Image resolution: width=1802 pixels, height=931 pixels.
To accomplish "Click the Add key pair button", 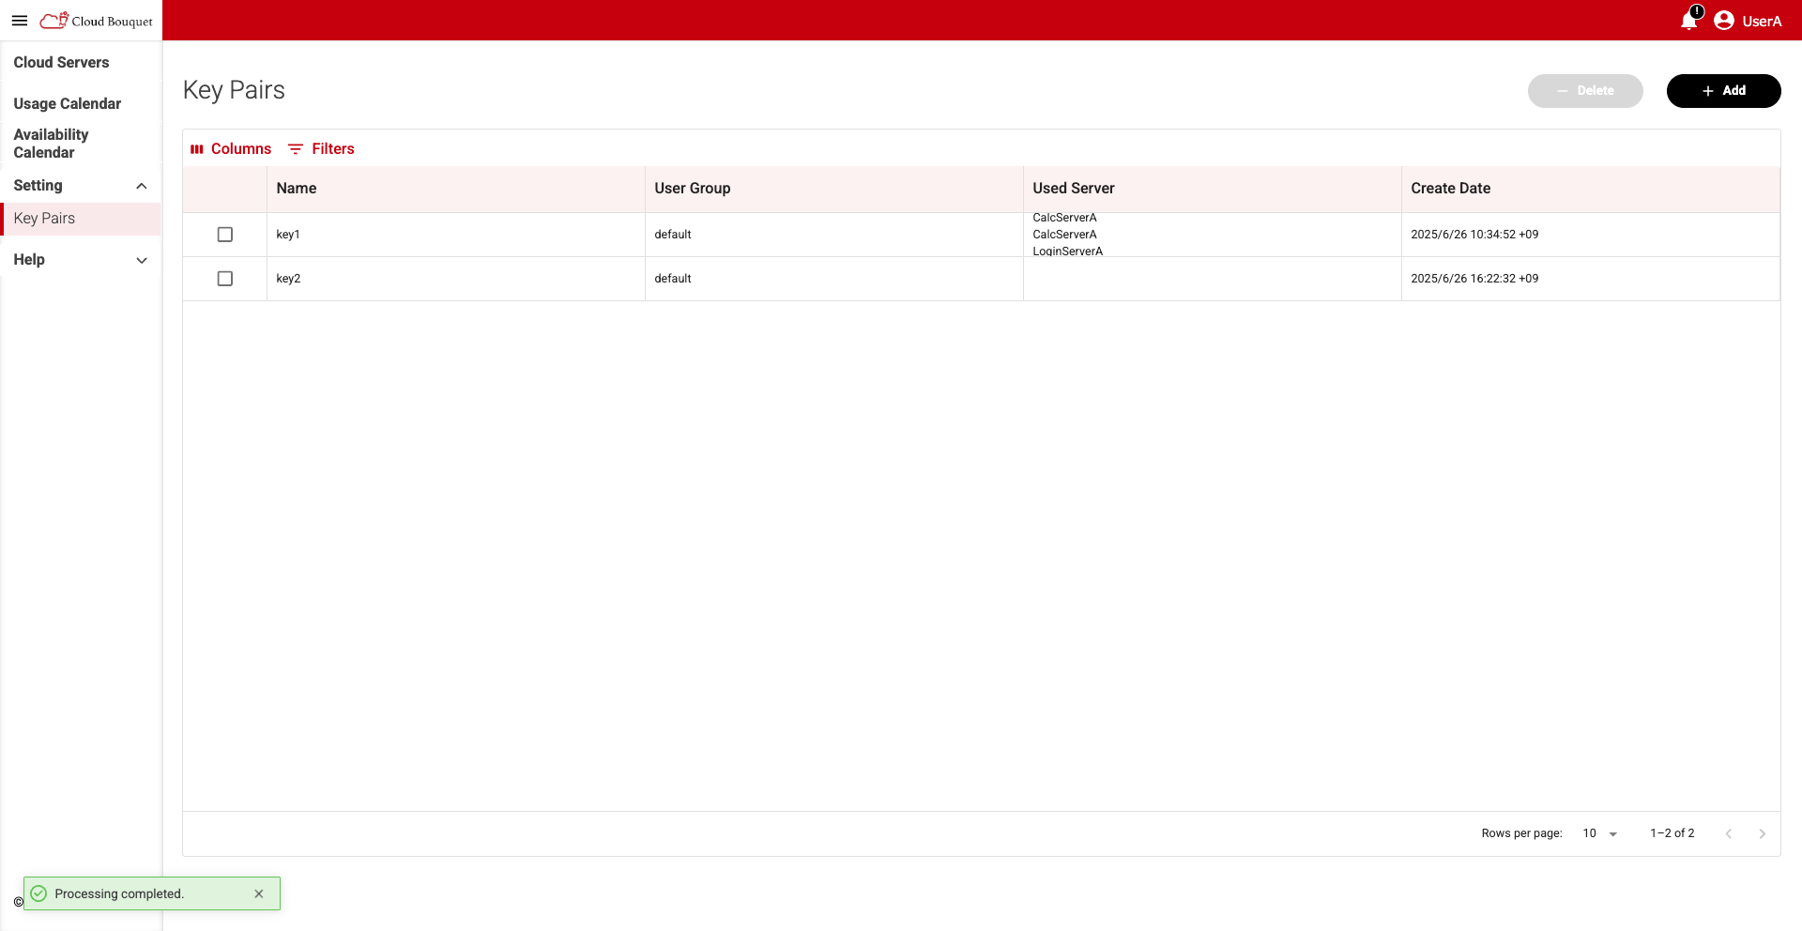I will pos(1723,91).
